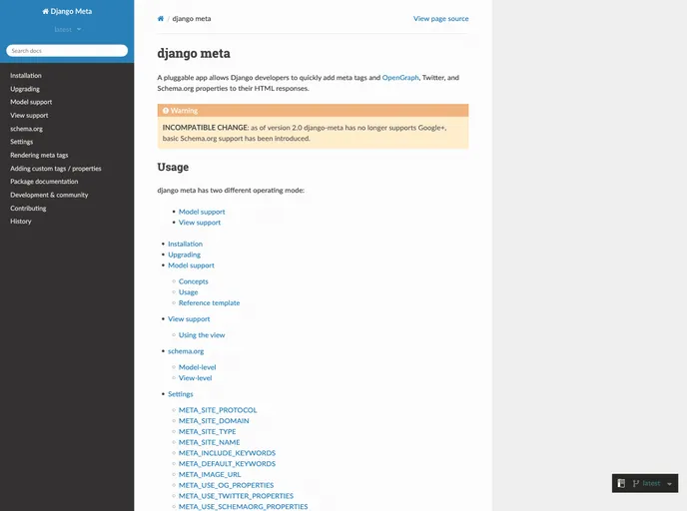687x511 pixels.
Task: Click Usage sub-link under Model support
Action: point(188,292)
